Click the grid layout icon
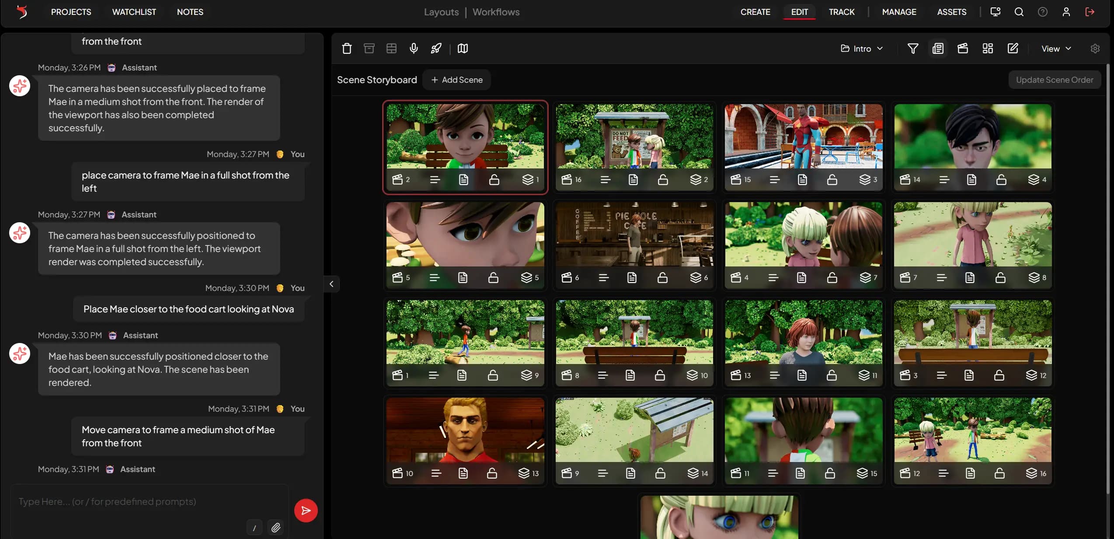This screenshot has width=1114, height=539. coord(988,49)
